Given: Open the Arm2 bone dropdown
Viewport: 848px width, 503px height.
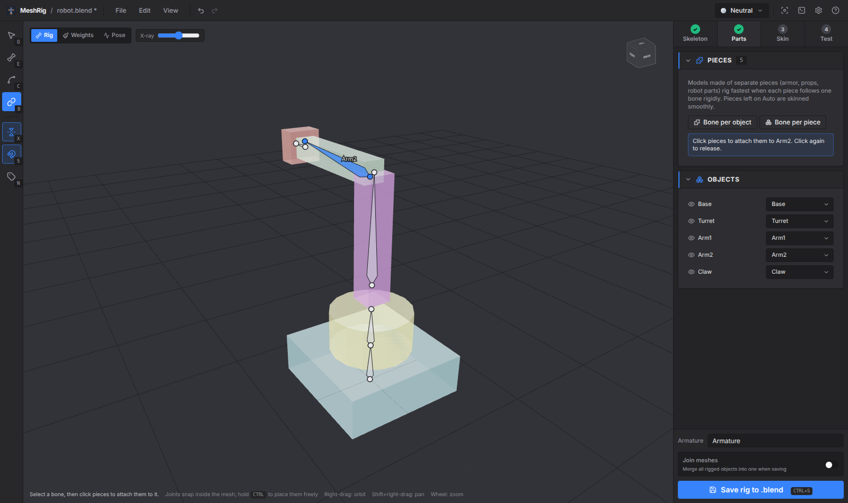Looking at the screenshot, I should (799, 255).
